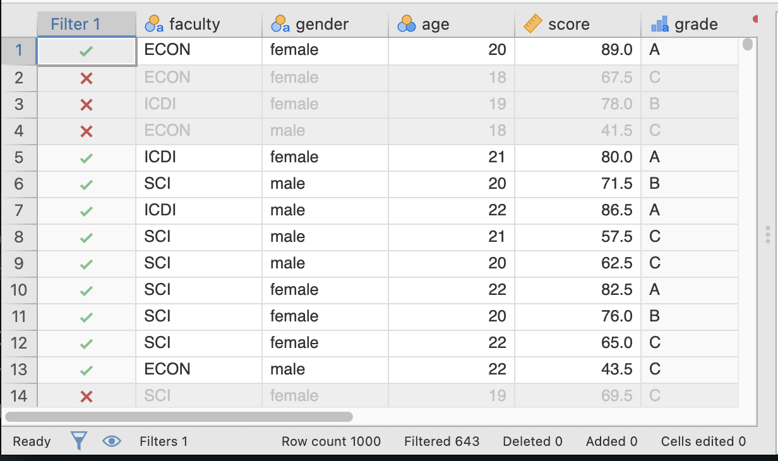Click the age column data type icon
778x461 pixels.
406,25
